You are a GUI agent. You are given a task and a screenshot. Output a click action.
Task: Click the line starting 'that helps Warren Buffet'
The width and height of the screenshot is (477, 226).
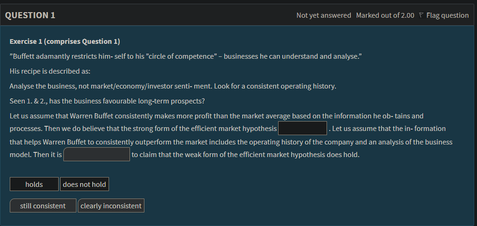click(231, 142)
